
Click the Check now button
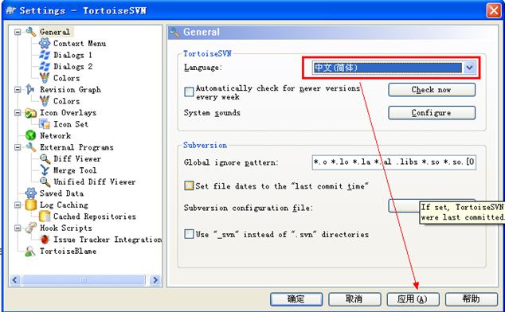click(432, 89)
